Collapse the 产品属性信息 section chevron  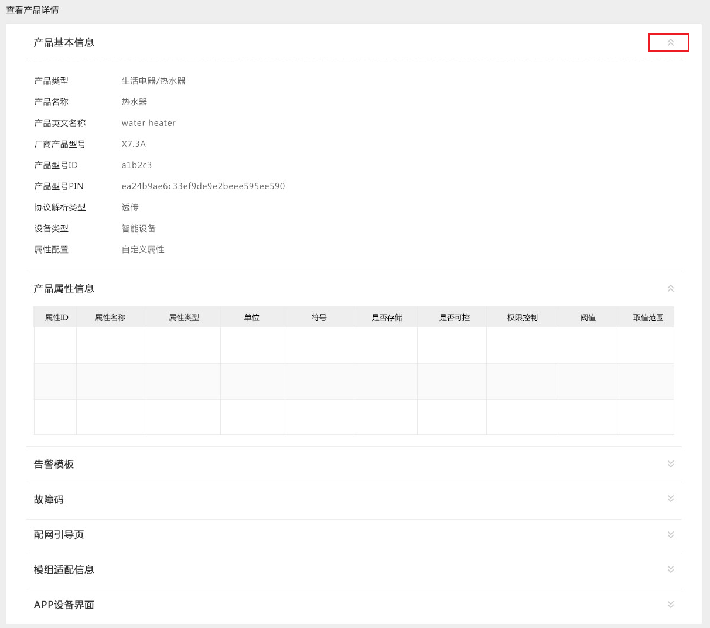click(x=670, y=288)
